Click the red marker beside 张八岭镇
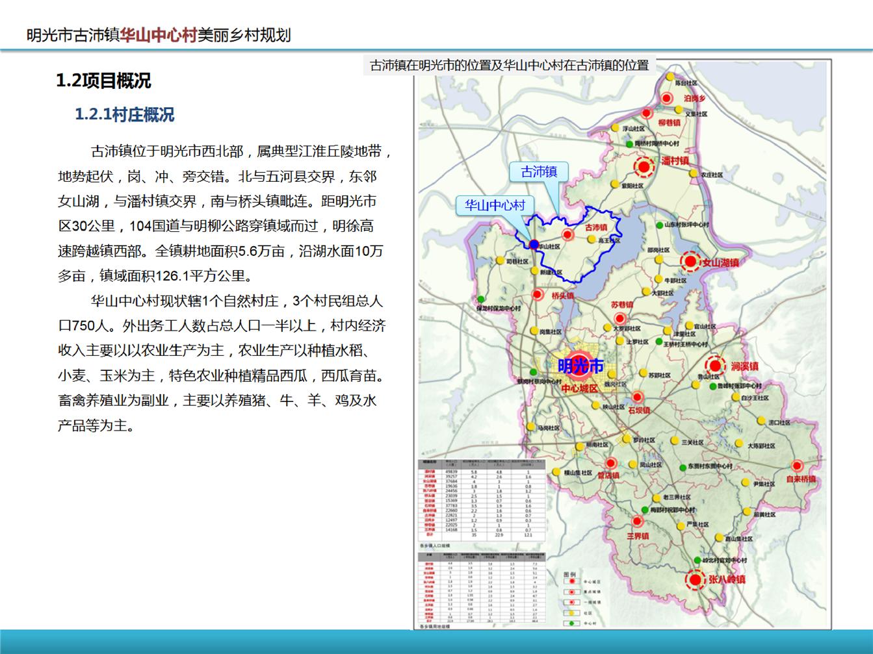The width and height of the screenshot is (873, 654). [x=696, y=579]
